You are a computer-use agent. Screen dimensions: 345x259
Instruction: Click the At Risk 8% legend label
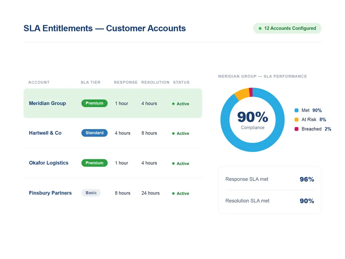point(314,120)
